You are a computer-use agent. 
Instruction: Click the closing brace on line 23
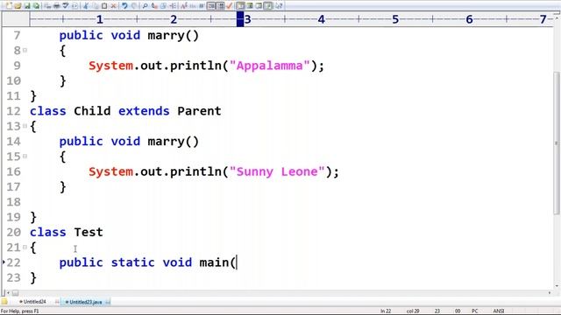pos(33,278)
